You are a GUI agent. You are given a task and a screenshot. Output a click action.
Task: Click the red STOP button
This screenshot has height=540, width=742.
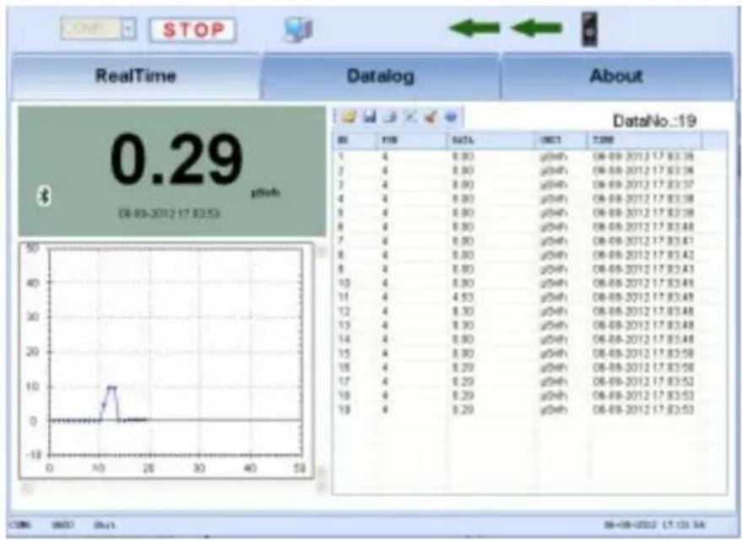tap(193, 30)
